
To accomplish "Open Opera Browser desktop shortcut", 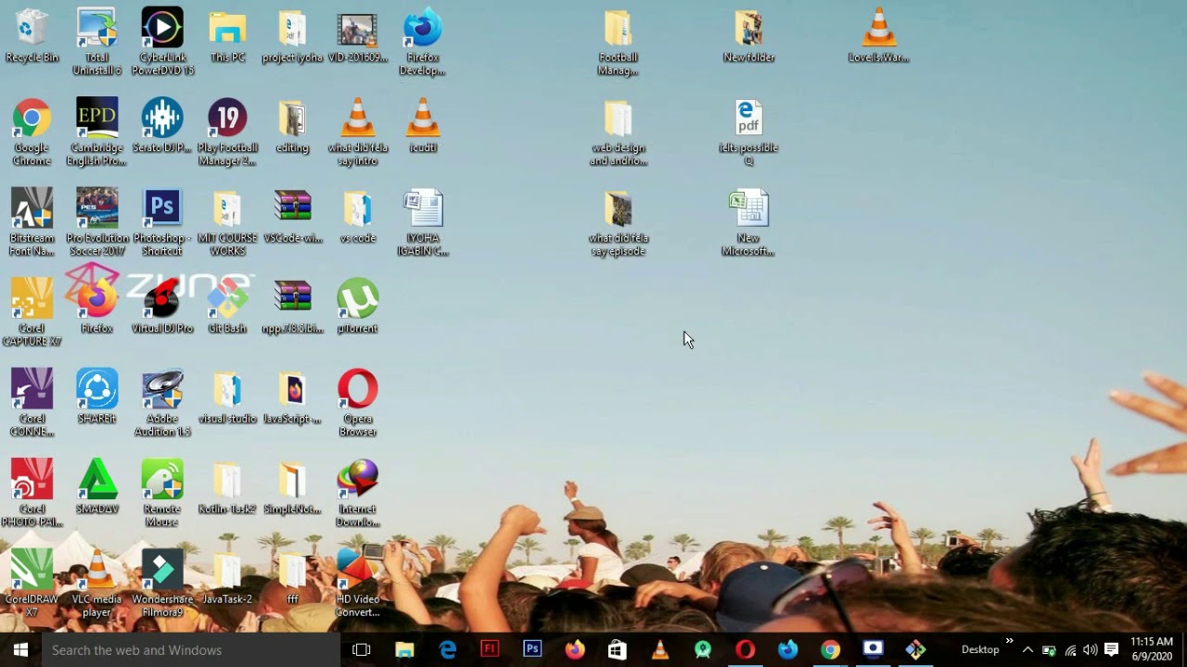I will [357, 403].
